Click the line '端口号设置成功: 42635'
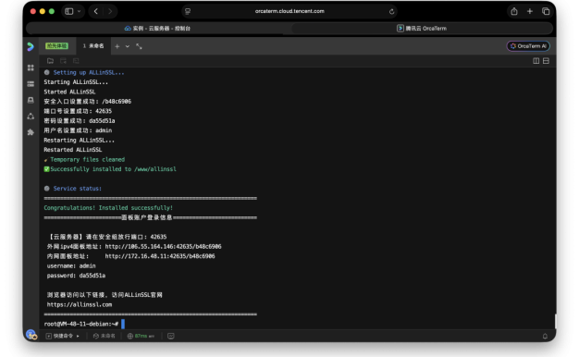The width and height of the screenshot is (579, 357). tap(78, 111)
